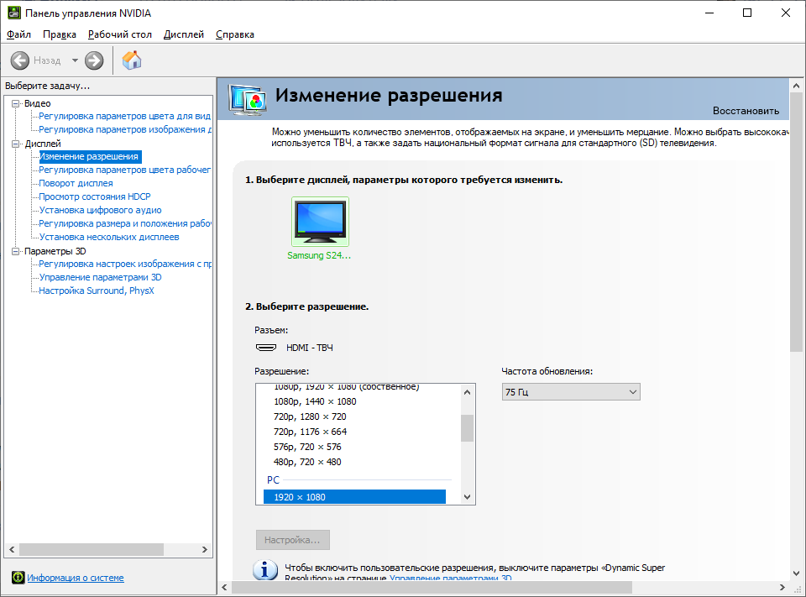Click resolution list scroll up arrow
This screenshot has height=597, width=806.
467,392
